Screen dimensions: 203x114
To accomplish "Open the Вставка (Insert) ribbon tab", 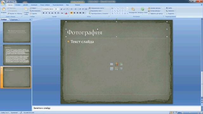I will pos(18,5).
